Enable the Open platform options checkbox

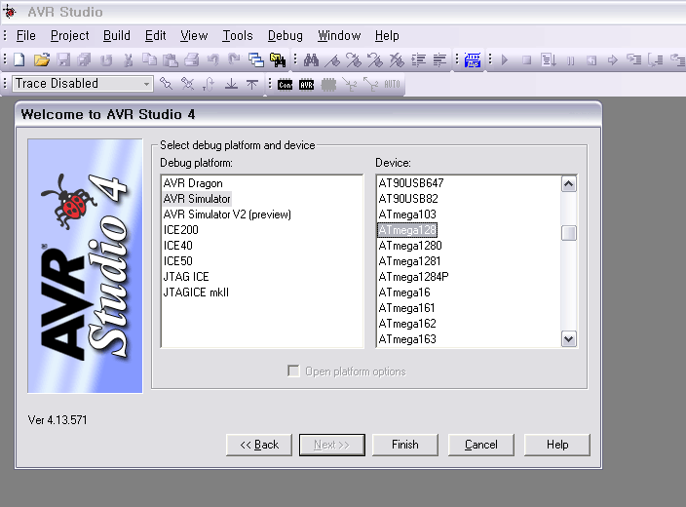(x=293, y=371)
